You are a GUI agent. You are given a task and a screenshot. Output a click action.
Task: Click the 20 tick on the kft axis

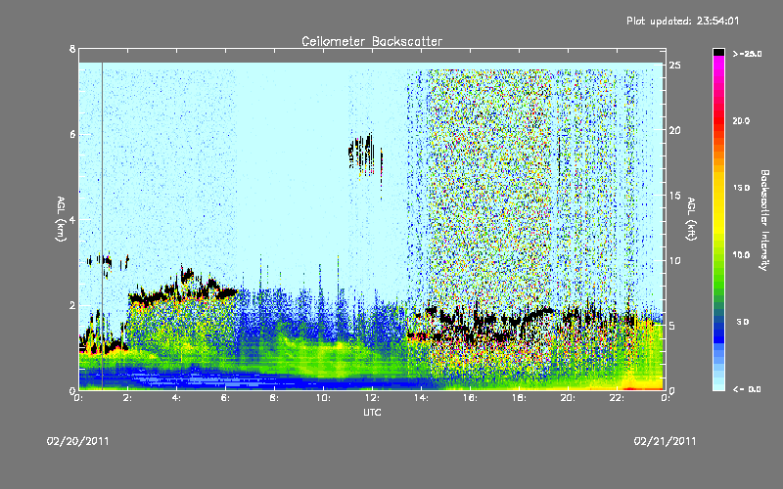pos(675,130)
